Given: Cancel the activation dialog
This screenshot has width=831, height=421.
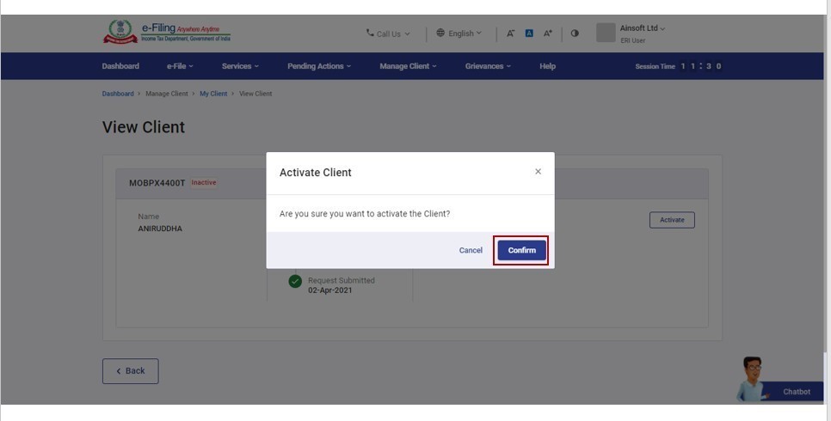Looking at the screenshot, I should (x=471, y=251).
